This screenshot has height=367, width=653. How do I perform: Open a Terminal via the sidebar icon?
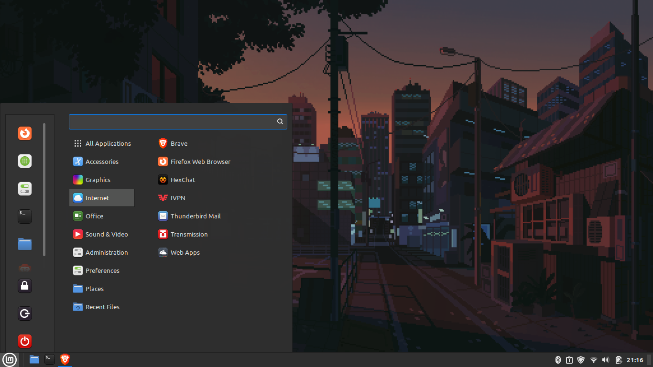pyautogui.click(x=24, y=216)
